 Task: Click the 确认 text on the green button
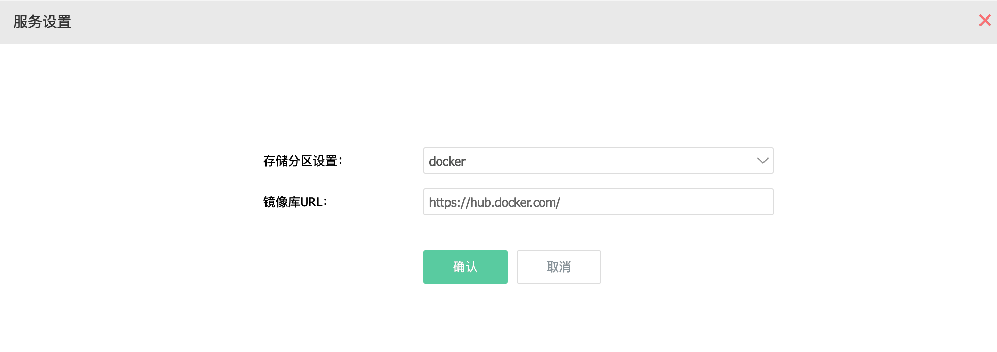[465, 267]
